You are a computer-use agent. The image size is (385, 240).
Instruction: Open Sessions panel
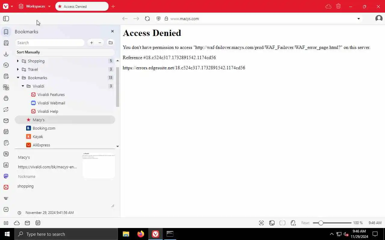tap(6, 109)
